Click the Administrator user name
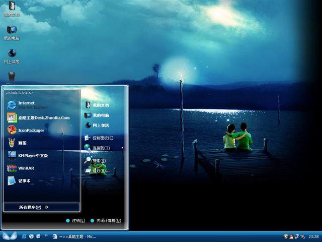The height and width of the screenshot is (242, 322). tap(20, 93)
